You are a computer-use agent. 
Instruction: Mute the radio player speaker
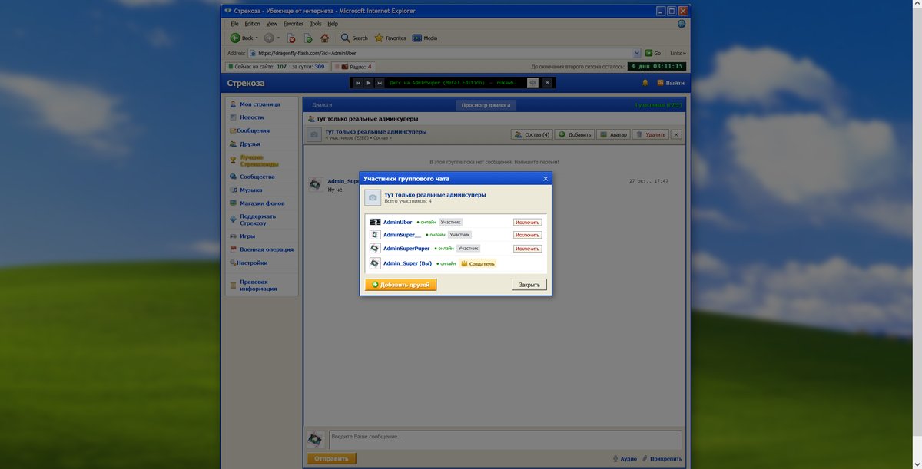pos(532,82)
